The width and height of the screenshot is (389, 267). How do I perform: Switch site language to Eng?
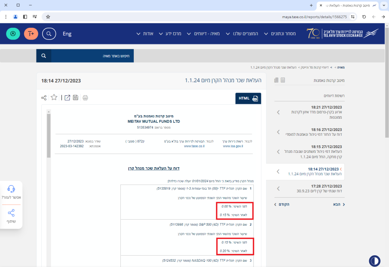[x=67, y=34]
